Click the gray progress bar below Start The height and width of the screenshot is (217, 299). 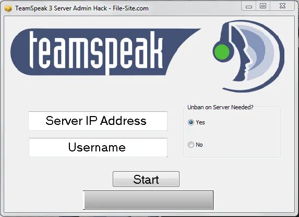pos(148,200)
